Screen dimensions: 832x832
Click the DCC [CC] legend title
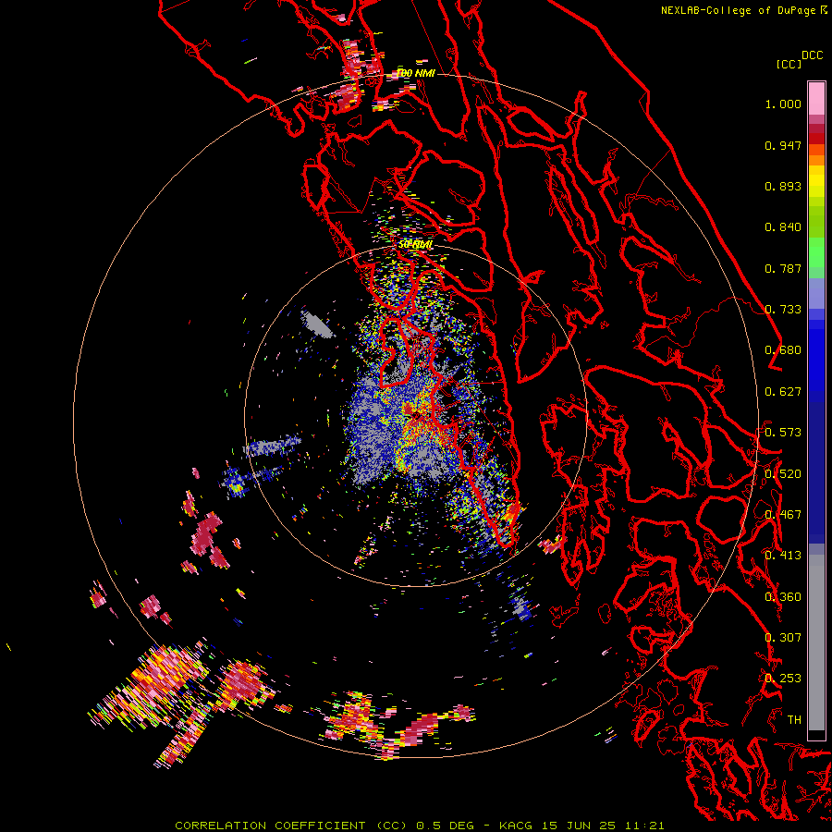799,59
